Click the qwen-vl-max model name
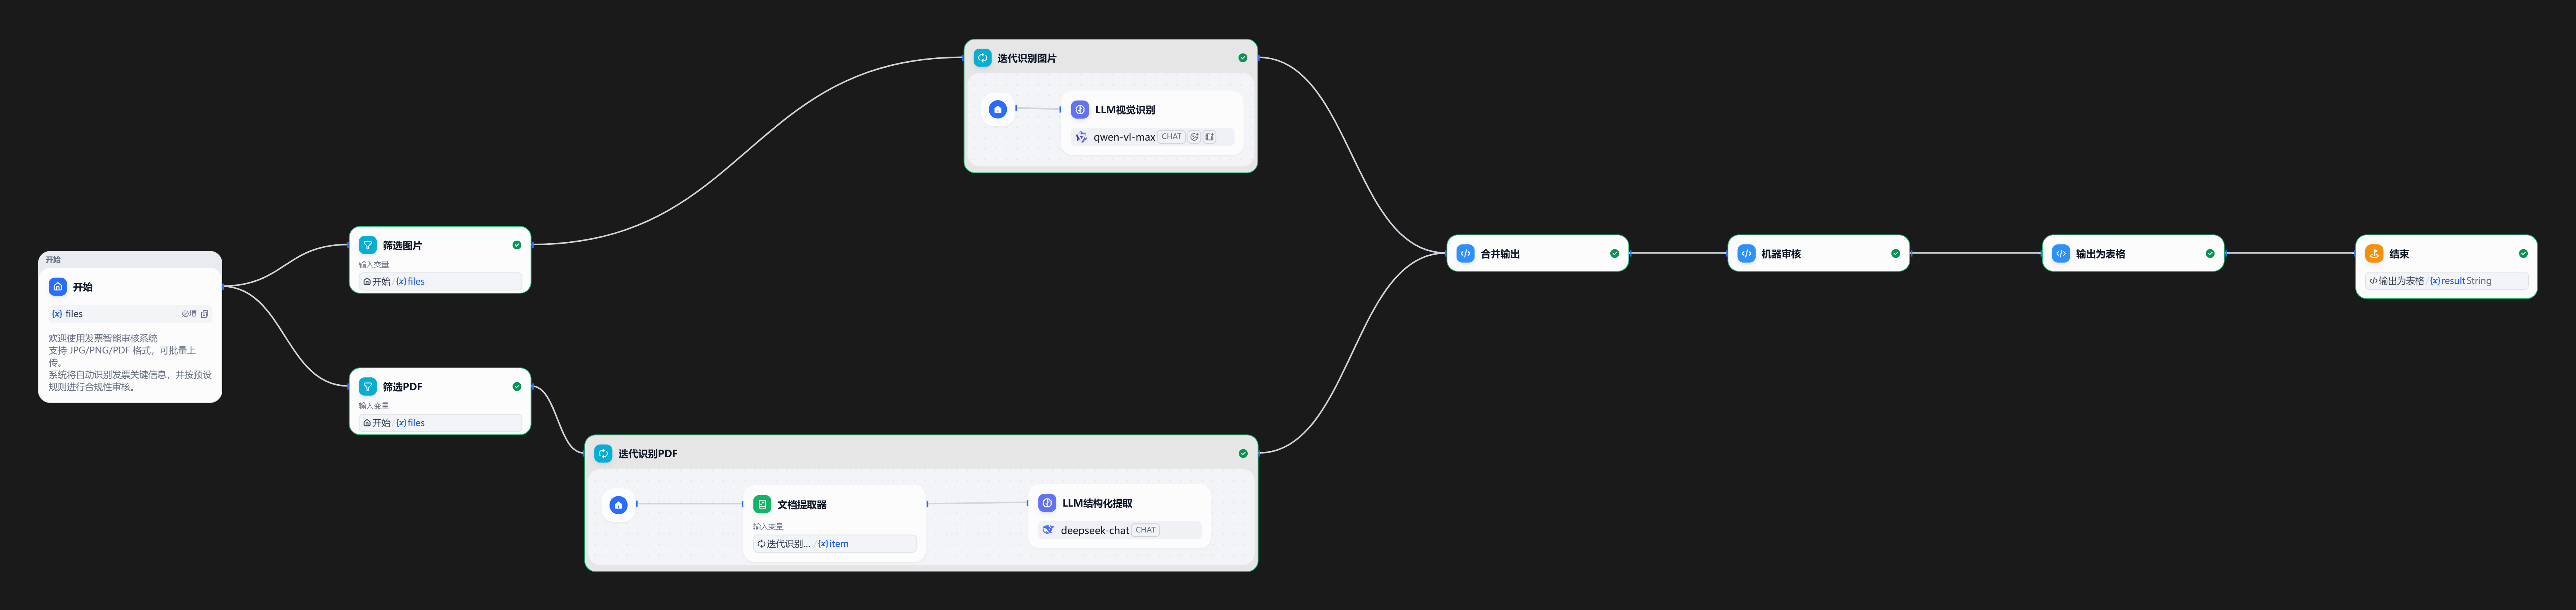 (x=1124, y=138)
